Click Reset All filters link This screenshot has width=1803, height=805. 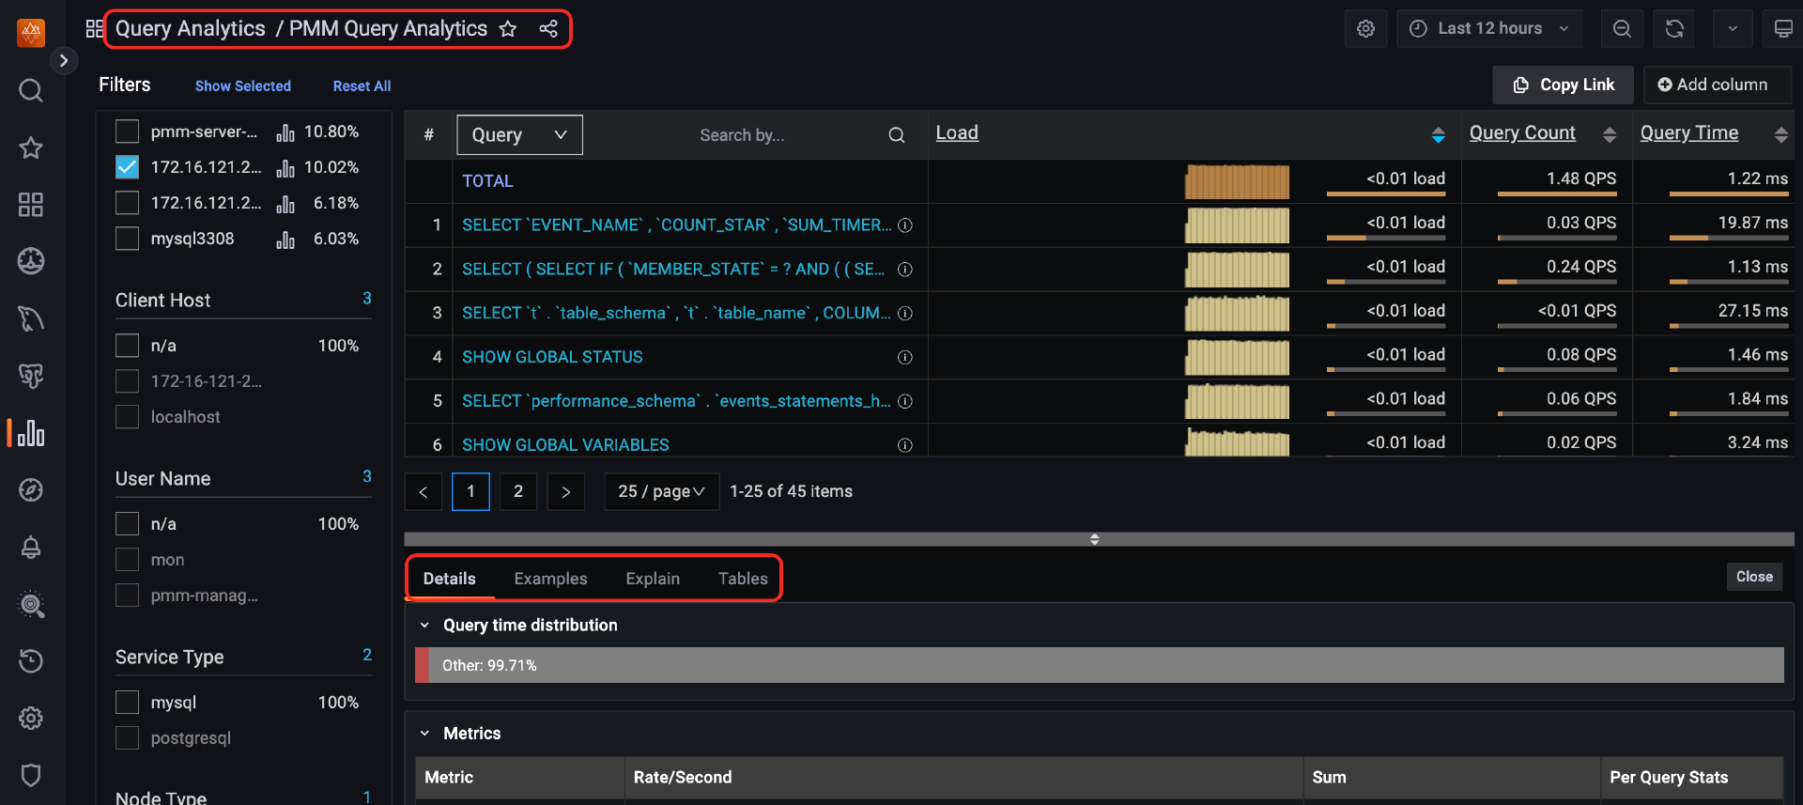pos(362,86)
